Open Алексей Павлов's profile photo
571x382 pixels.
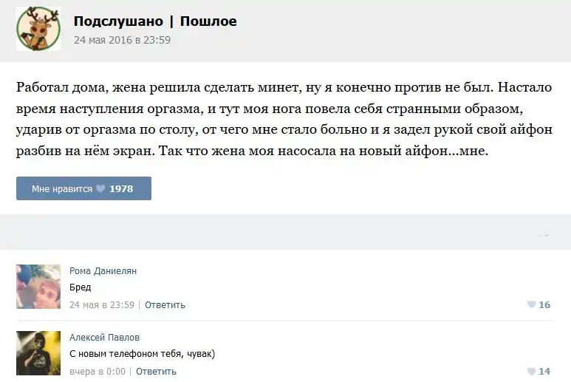tap(38, 353)
